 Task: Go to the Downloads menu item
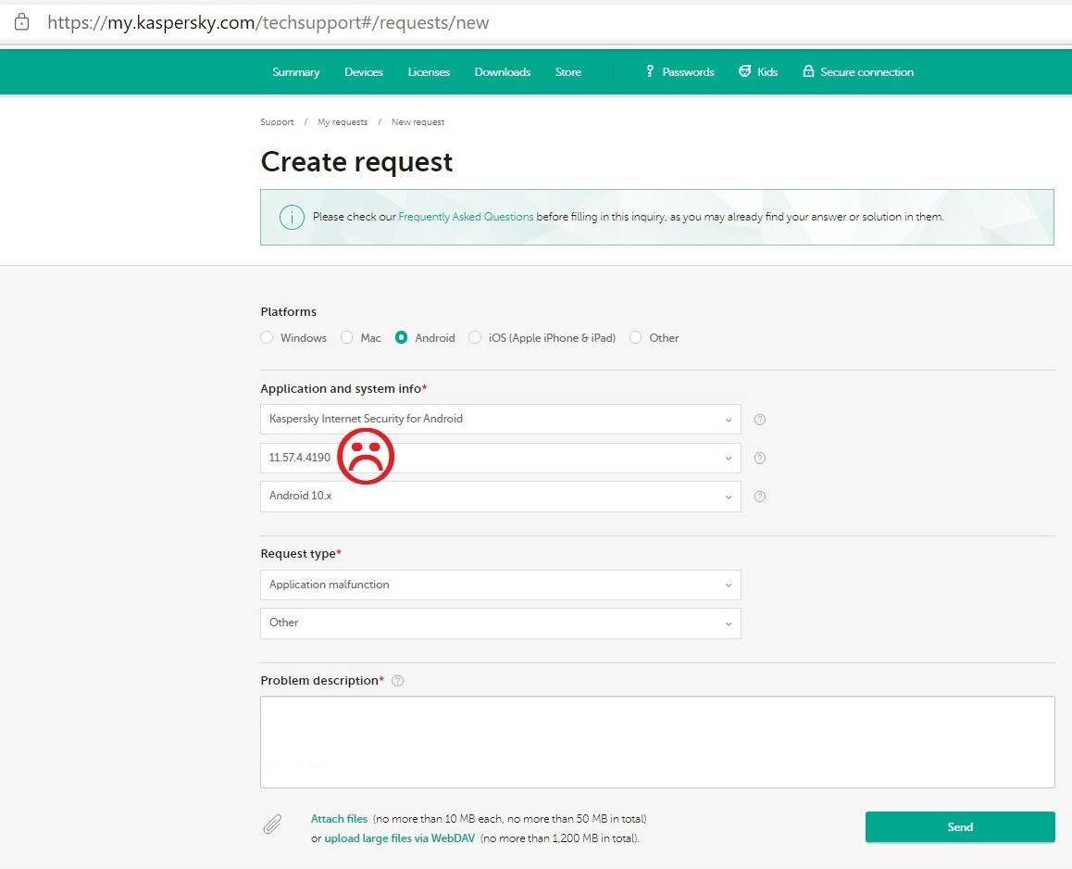pos(503,72)
